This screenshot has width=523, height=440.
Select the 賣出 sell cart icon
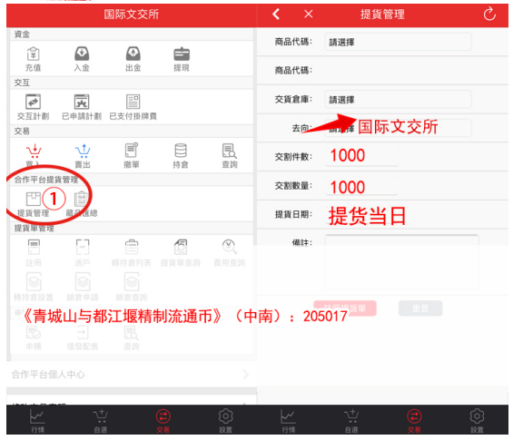click(x=83, y=156)
